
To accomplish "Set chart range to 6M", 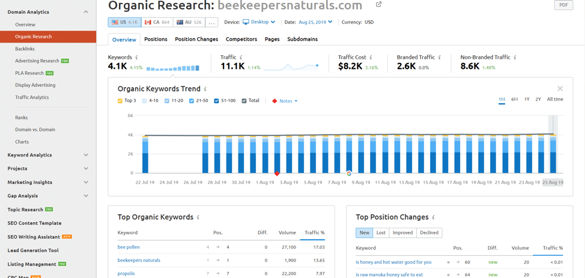I will [x=515, y=99].
